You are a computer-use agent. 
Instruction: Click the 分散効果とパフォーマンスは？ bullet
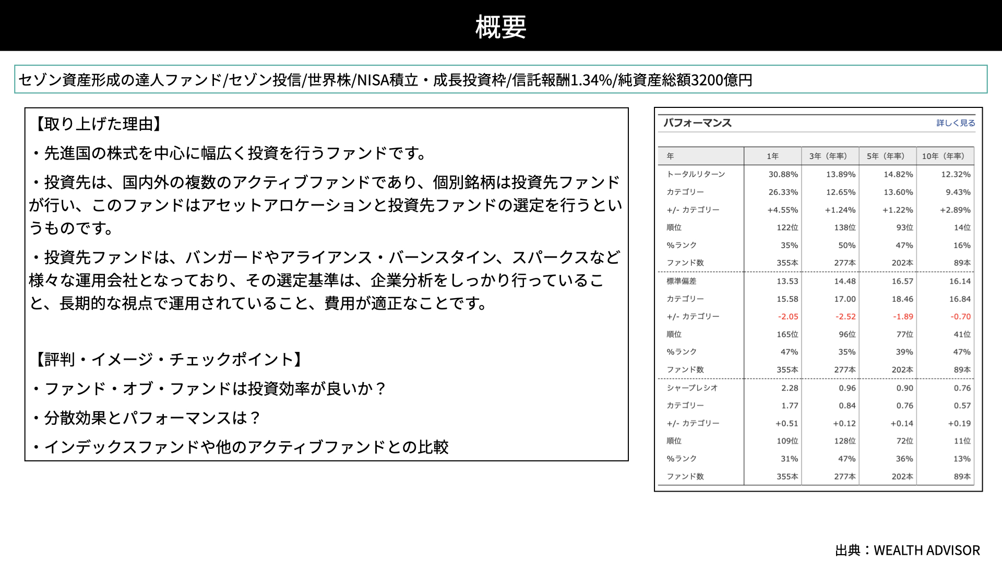click(x=146, y=418)
